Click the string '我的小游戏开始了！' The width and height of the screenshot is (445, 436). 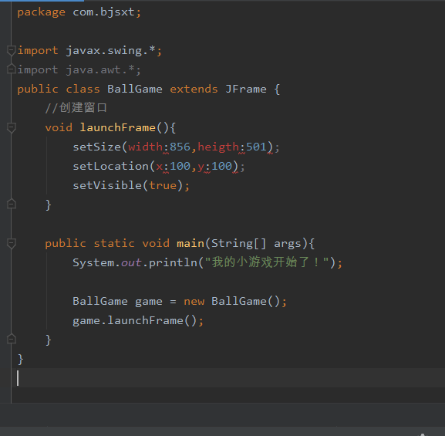(x=267, y=262)
